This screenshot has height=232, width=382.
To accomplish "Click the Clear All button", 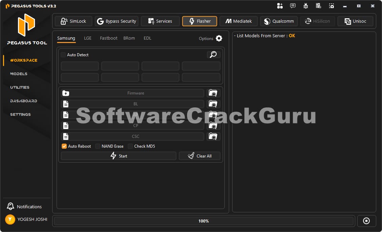I will point(200,156).
